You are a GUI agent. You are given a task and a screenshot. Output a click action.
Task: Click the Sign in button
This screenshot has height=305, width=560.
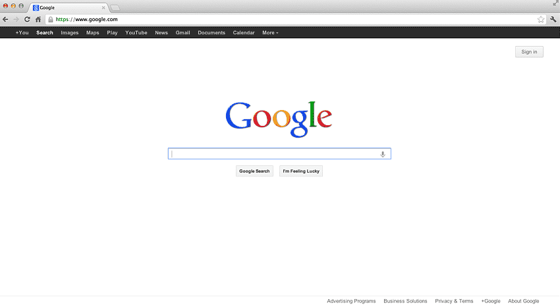coord(529,52)
